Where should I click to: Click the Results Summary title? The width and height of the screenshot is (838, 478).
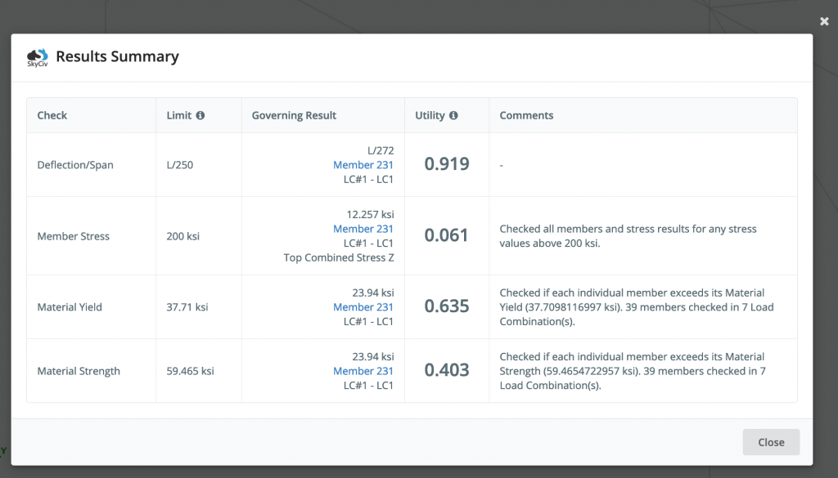coord(117,57)
